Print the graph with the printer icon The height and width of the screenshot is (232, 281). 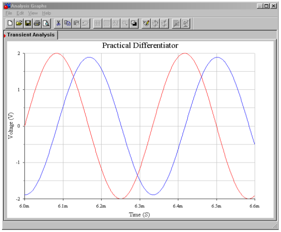click(x=37, y=23)
